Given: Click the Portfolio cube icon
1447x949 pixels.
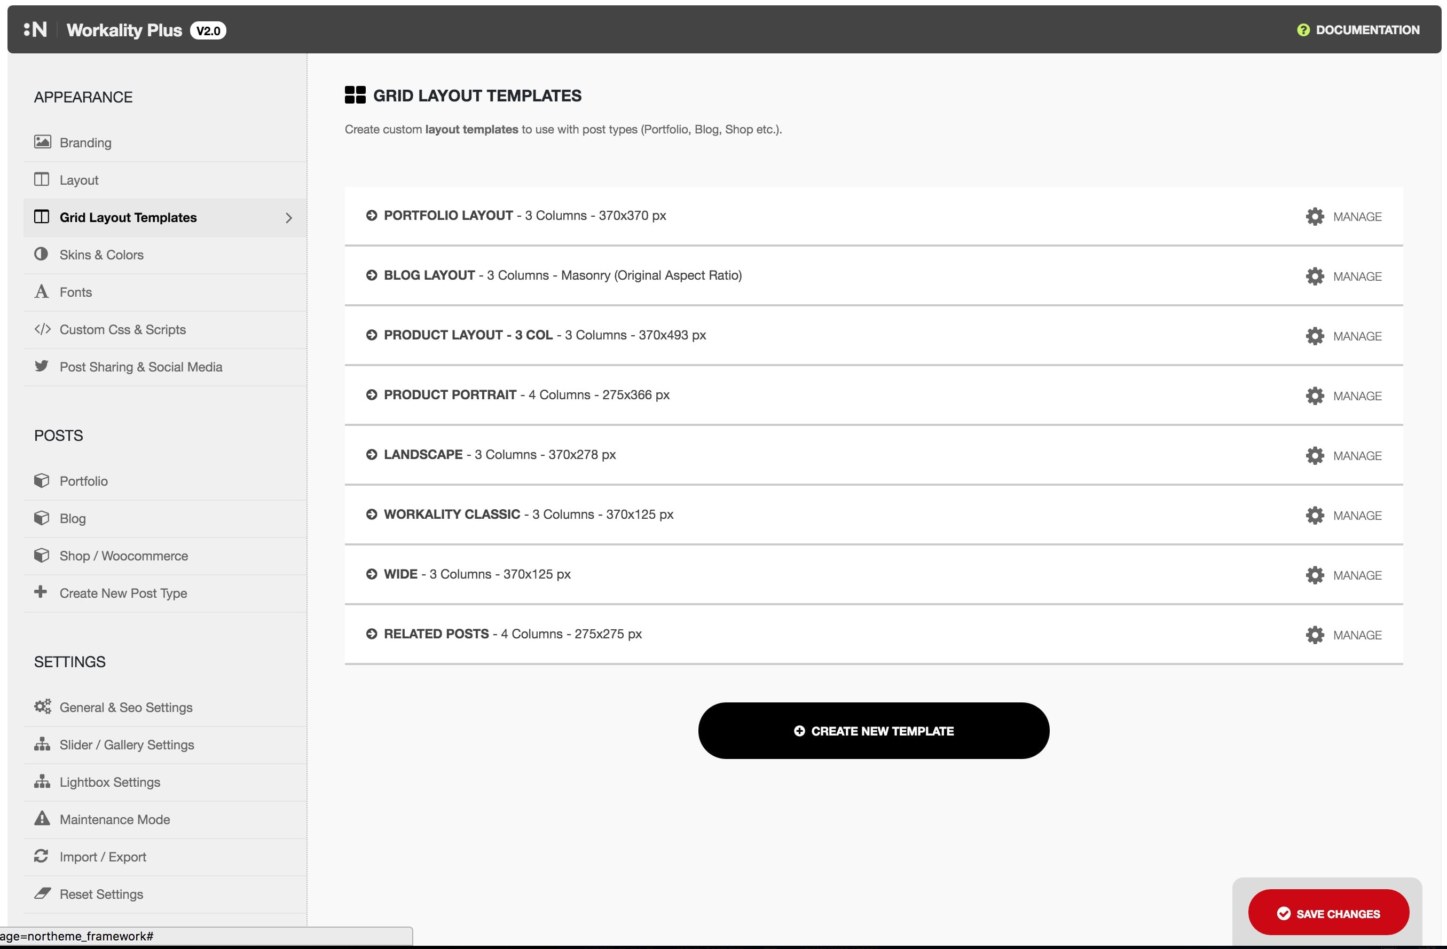Looking at the screenshot, I should coord(41,480).
